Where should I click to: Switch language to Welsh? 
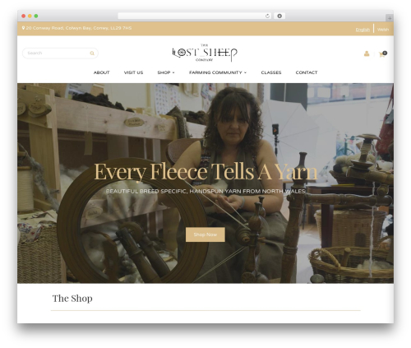coord(383,30)
